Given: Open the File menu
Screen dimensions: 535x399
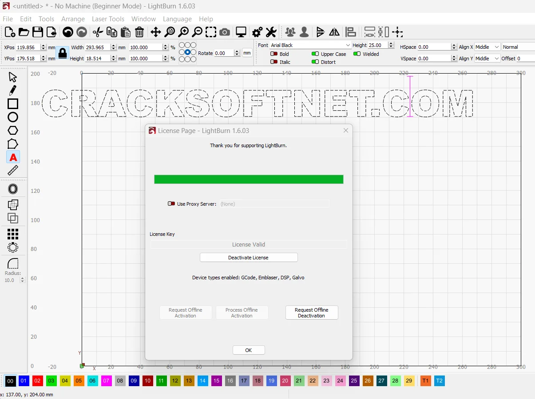Looking at the screenshot, I should click(x=8, y=19).
